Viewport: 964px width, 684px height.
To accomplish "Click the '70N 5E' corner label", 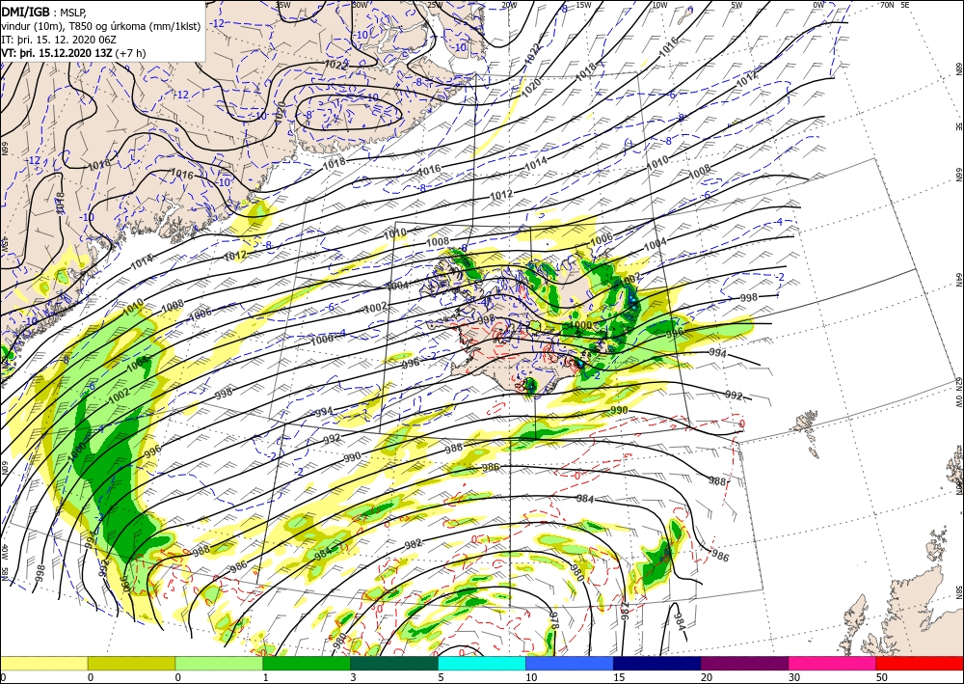I will coord(896,5).
